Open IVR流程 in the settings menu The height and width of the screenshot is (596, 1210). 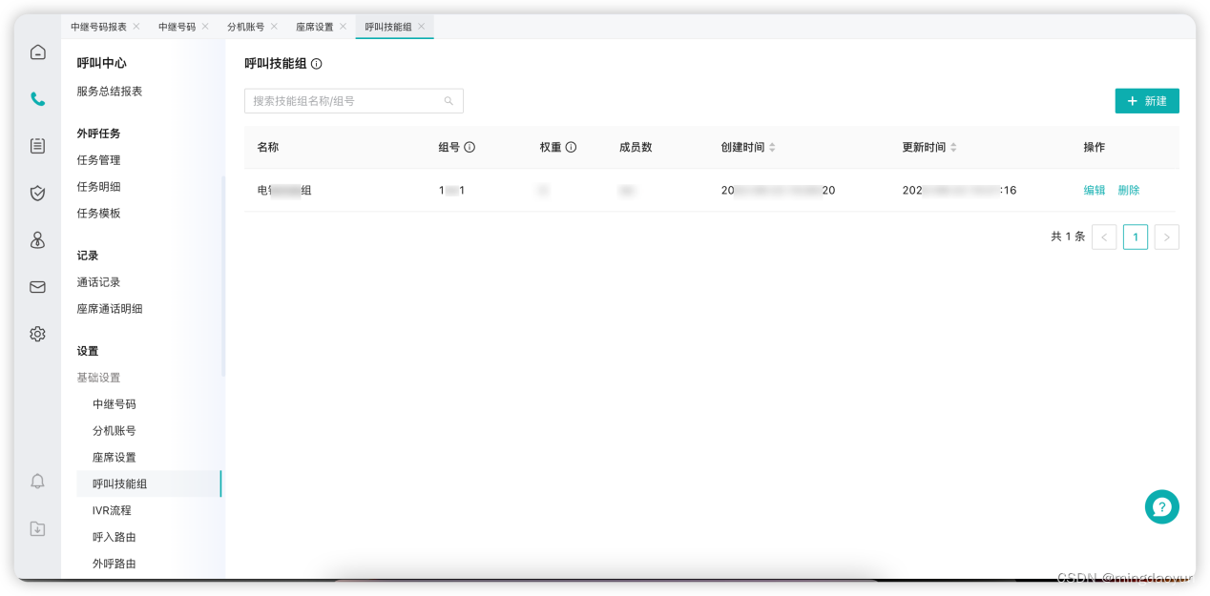[x=114, y=510]
